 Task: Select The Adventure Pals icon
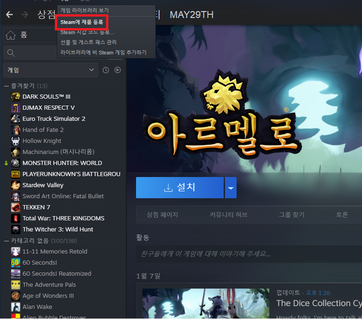pyautogui.click(x=16, y=285)
